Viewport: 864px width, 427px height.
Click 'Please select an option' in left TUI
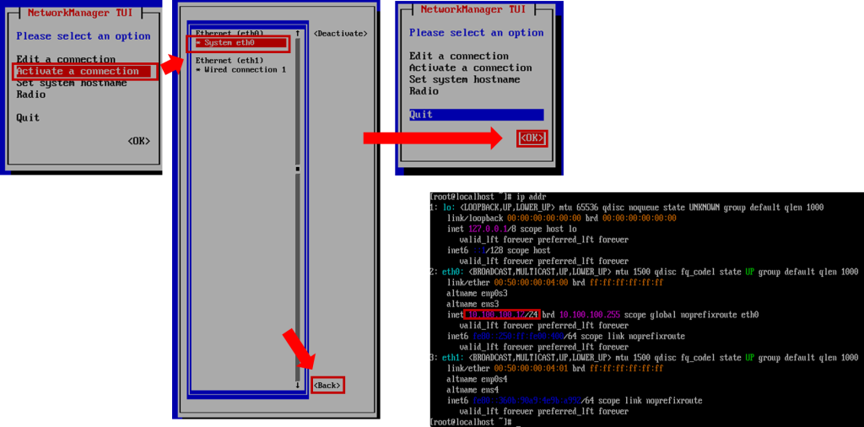pyautogui.click(x=84, y=35)
